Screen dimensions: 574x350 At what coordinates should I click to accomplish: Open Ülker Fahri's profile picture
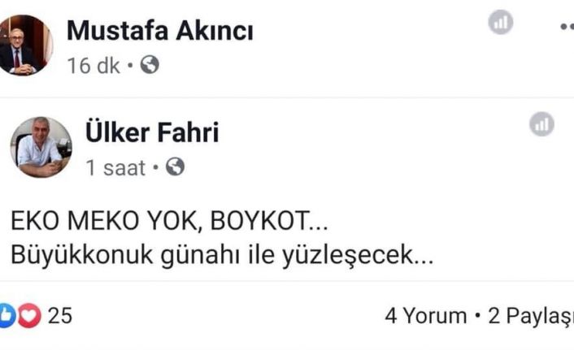pos(41,147)
